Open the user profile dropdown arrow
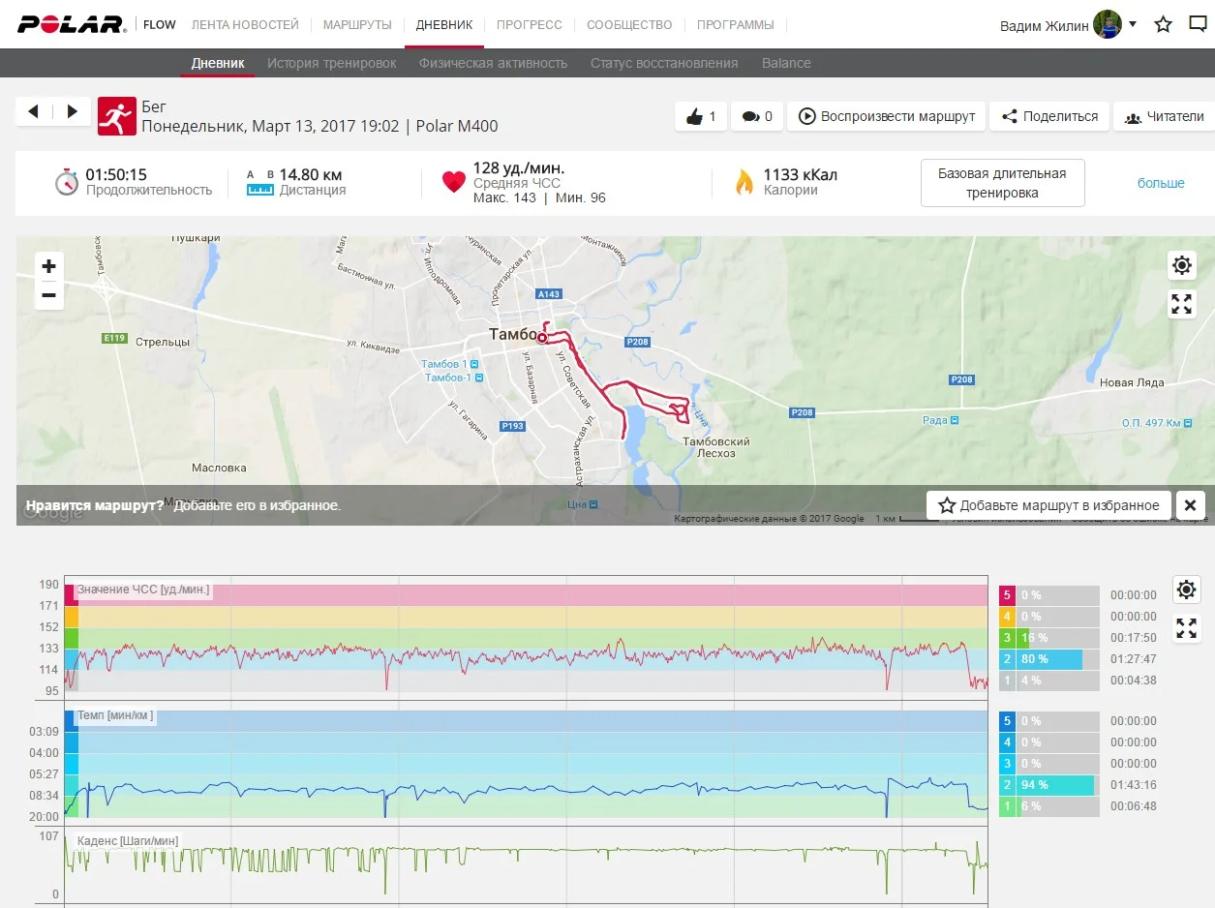This screenshot has height=908, width=1215. click(x=1133, y=23)
